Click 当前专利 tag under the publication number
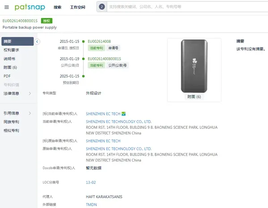Screen dimensions: 268x208 pos(96,65)
